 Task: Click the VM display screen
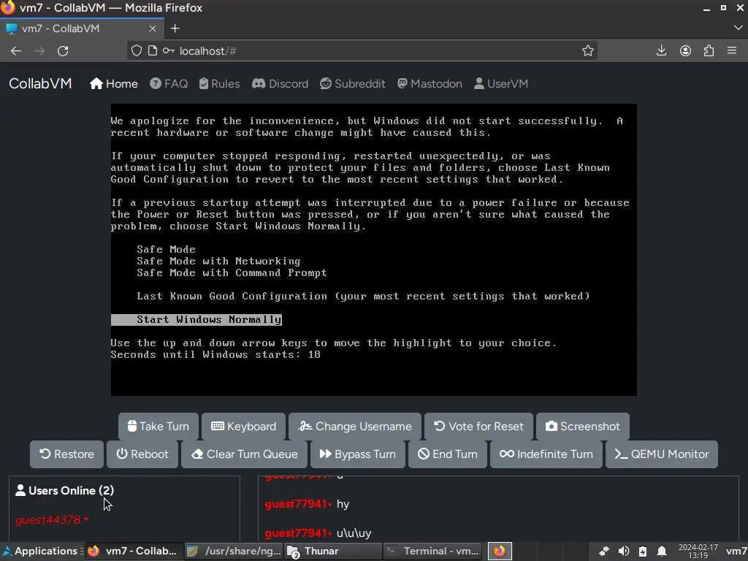(x=374, y=250)
